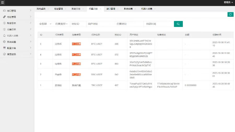This screenshot has height=132, width=235.
Task: Click the shield icon beside 重置密码
Action: pyautogui.click(x=4, y=54)
